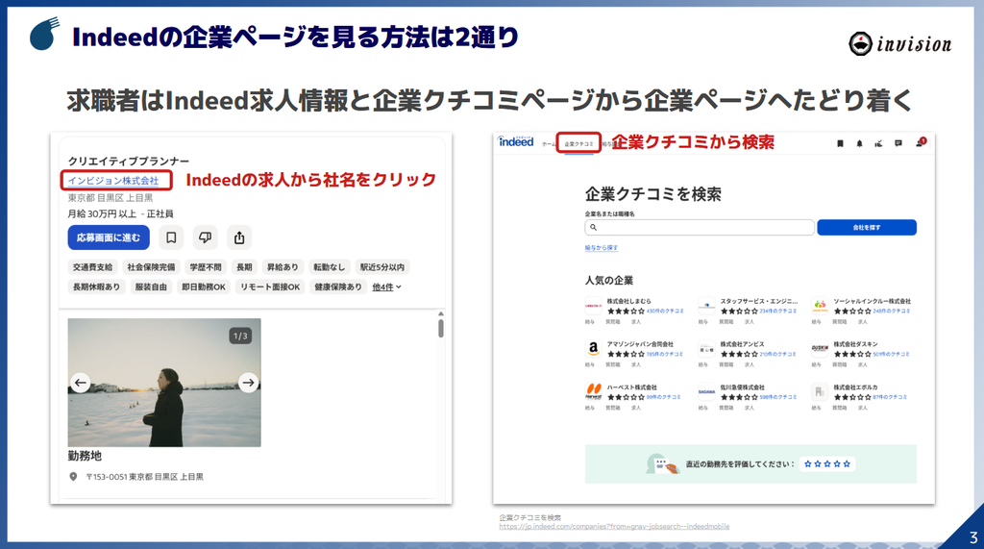
Task: Click the job listing scrollbar thumb
Action: pyautogui.click(x=440, y=328)
